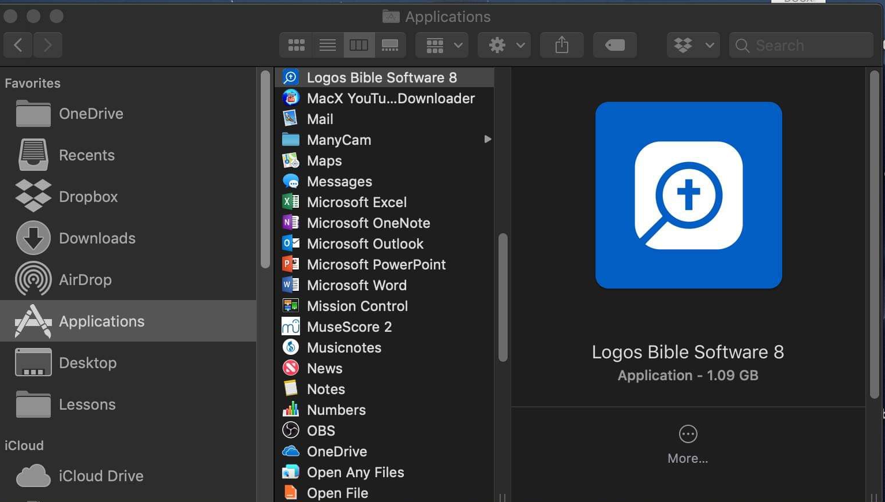Switch to icon view

click(x=296, y=45)
